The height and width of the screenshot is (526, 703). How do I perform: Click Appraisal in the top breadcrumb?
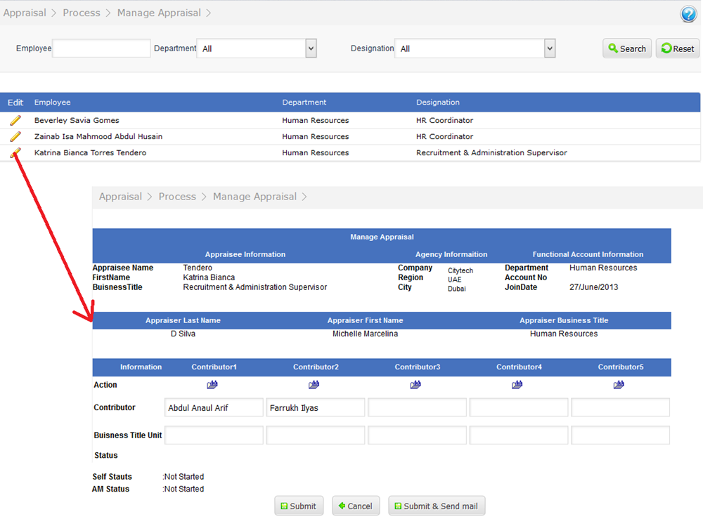[25, 13]
